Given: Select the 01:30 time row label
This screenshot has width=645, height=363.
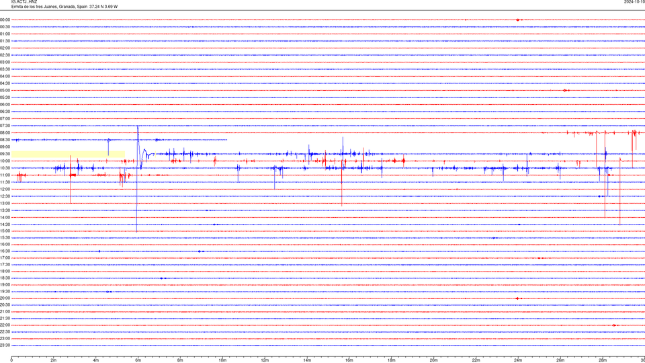Looking at the screenshot, I should [5, 41].
